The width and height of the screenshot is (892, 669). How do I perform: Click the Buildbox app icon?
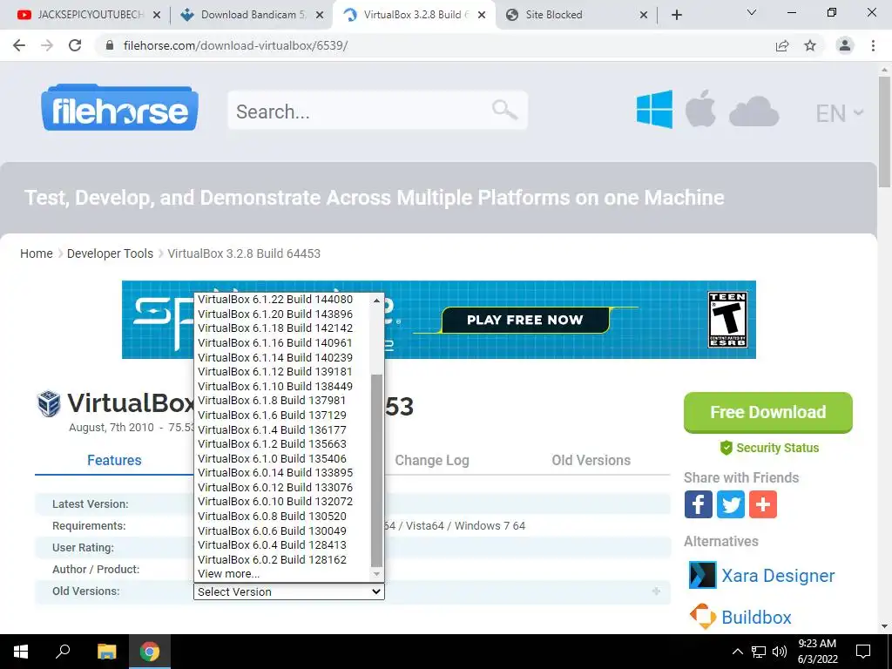[703, 617]
